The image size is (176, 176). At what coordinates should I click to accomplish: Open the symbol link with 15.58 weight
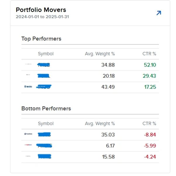[x=45, y=157]
